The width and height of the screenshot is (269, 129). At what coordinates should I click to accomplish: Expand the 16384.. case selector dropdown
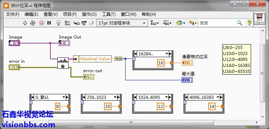coord(167,54)
